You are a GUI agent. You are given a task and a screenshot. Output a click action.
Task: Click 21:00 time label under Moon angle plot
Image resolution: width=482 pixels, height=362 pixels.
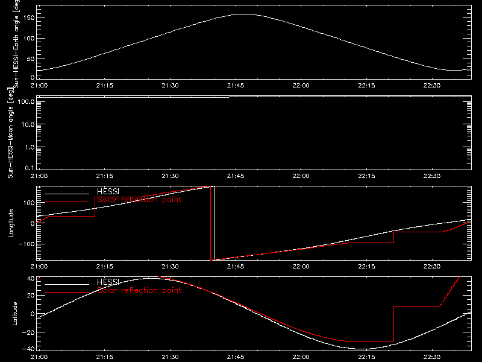click(39, 176)
